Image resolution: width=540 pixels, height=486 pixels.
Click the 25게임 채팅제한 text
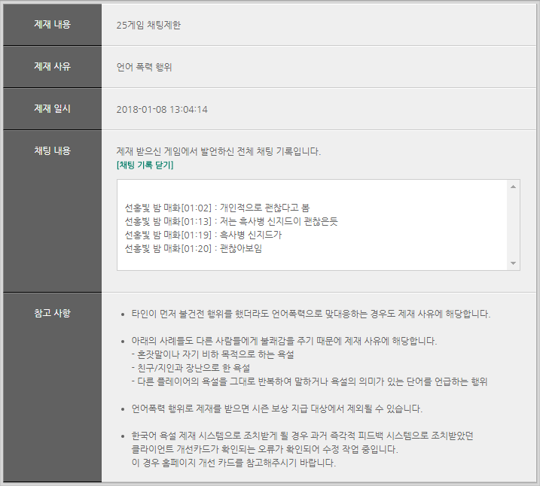[148, 25]
